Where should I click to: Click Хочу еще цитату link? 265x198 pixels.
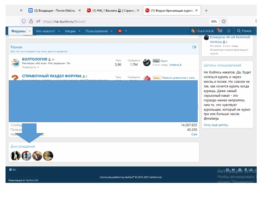coord(216,125)
